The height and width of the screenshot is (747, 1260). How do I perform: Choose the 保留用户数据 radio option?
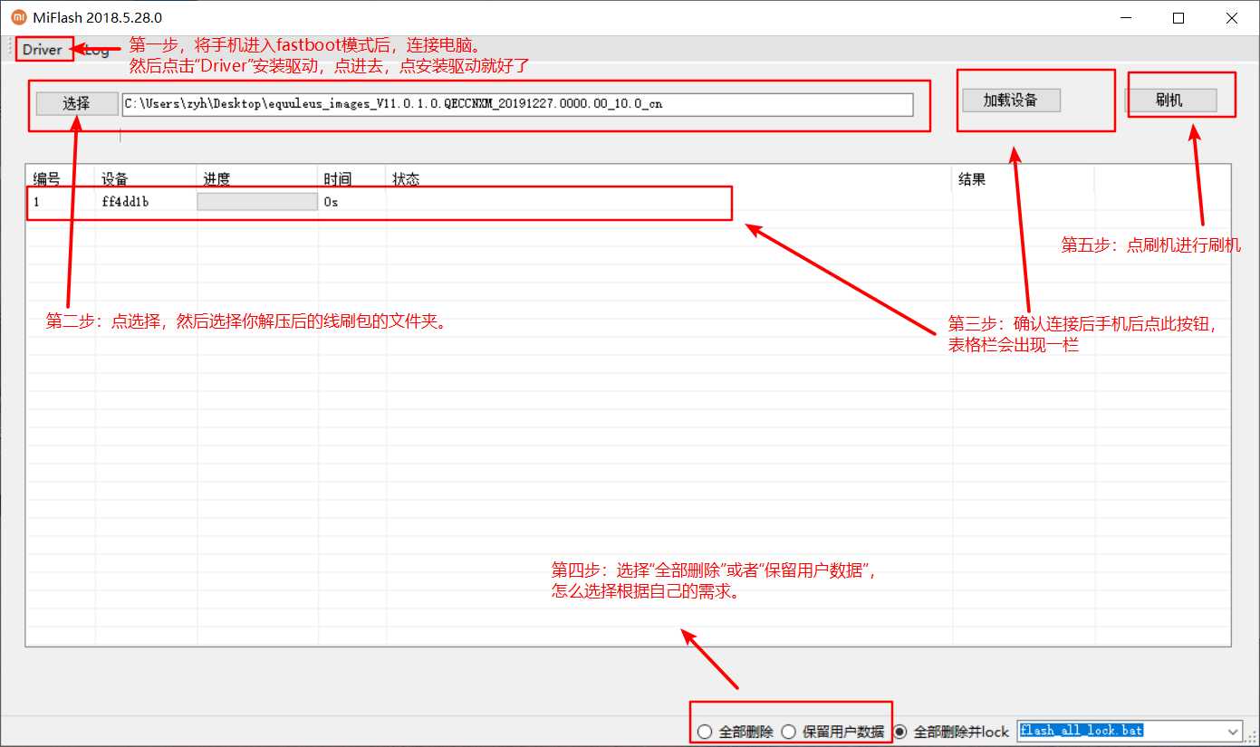tap(788, 732)
